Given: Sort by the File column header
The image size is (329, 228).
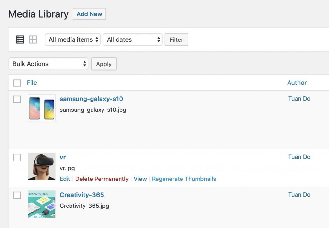Looking at the screenshot, I should (x=32, y=83).
